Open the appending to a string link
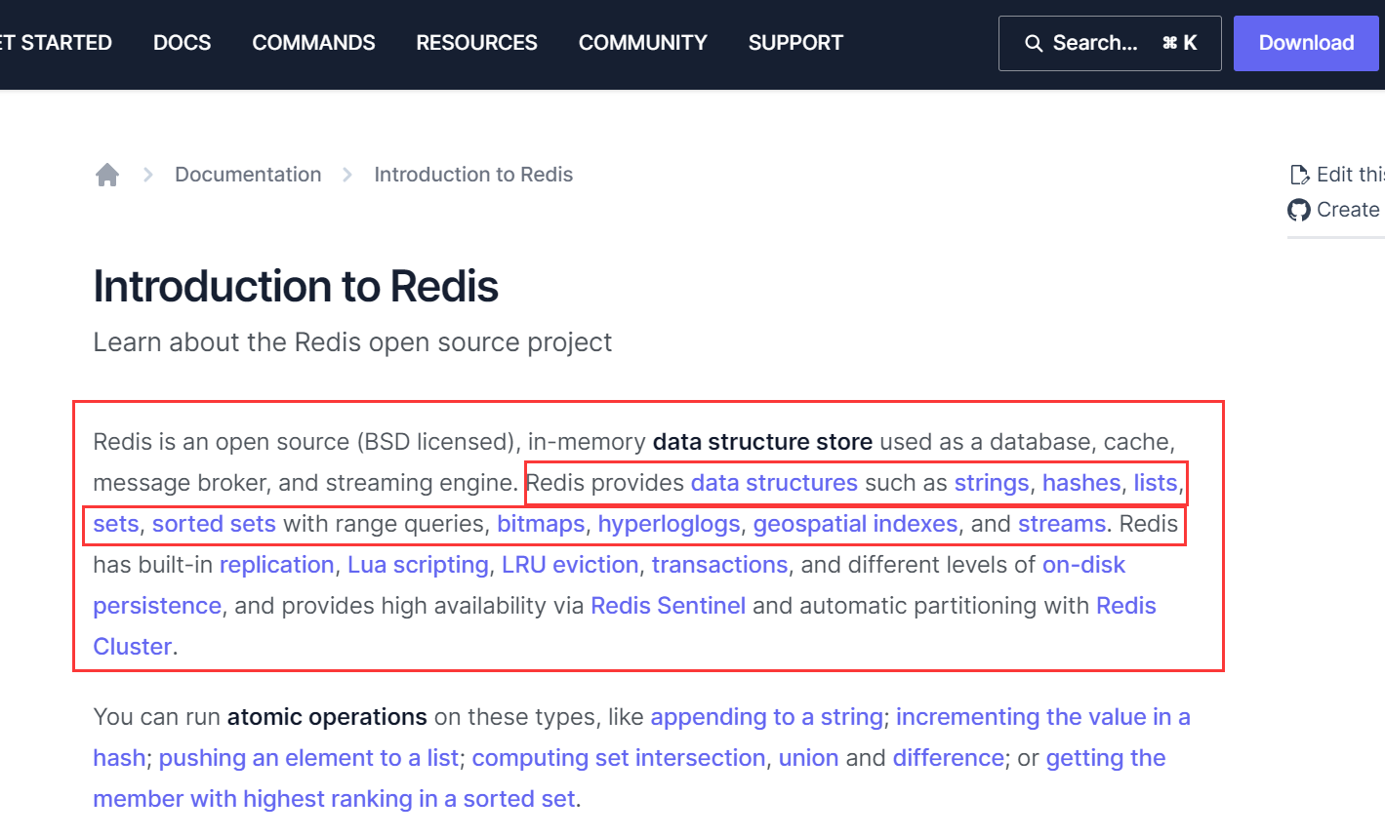Viewport: 1385px width, 838px height. coord(766,717)
